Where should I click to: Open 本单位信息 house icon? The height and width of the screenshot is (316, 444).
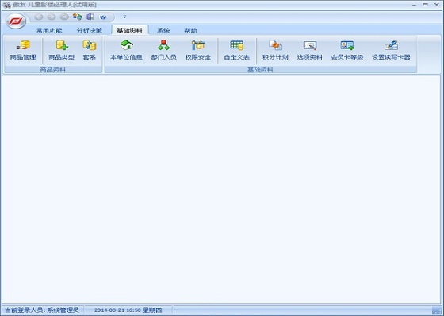(126, 50)
